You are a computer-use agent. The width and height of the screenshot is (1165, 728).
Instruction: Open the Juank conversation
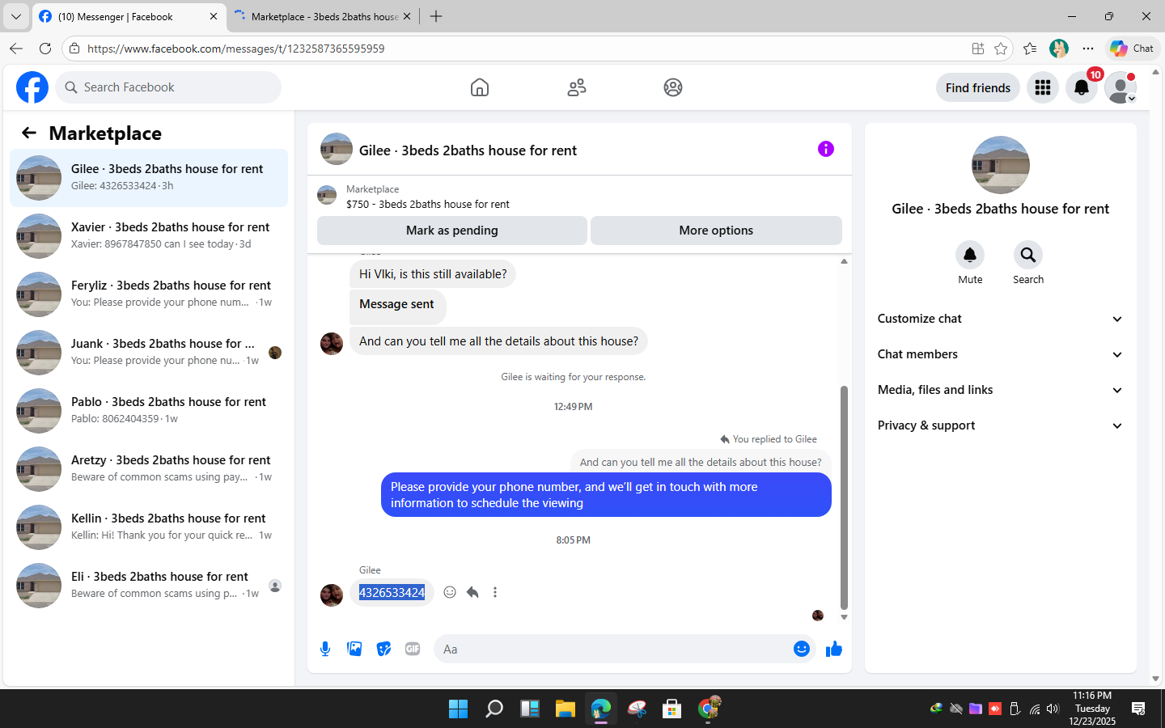149,353
